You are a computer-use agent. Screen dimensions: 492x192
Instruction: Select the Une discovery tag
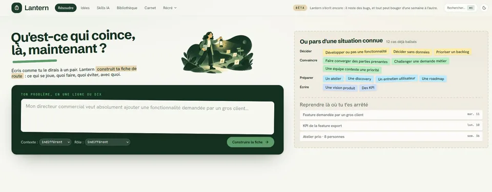(359, 79)
